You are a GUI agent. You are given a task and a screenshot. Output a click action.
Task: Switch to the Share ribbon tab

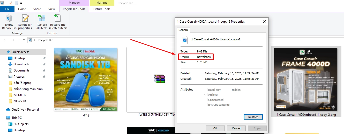coord(37,9)
